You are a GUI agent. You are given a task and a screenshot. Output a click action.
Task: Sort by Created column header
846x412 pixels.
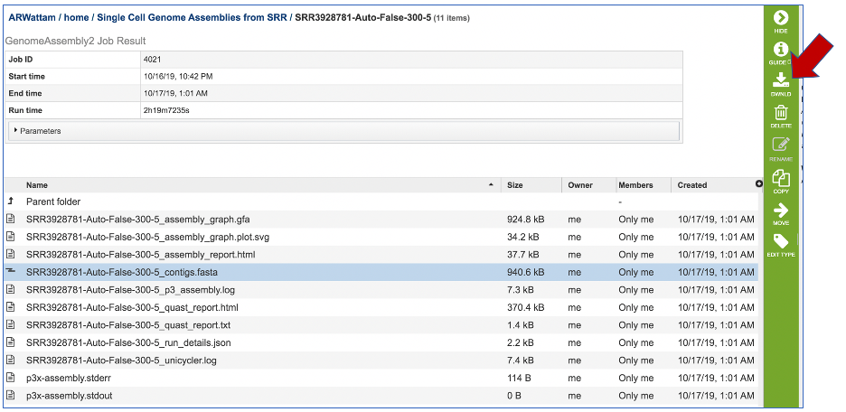point(692,185)
